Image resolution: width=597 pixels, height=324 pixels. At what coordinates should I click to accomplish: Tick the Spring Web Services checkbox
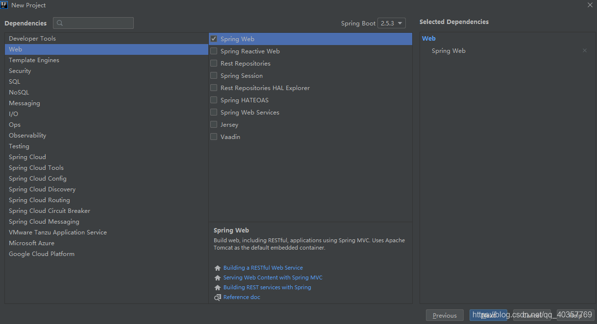tap(214, 112)
